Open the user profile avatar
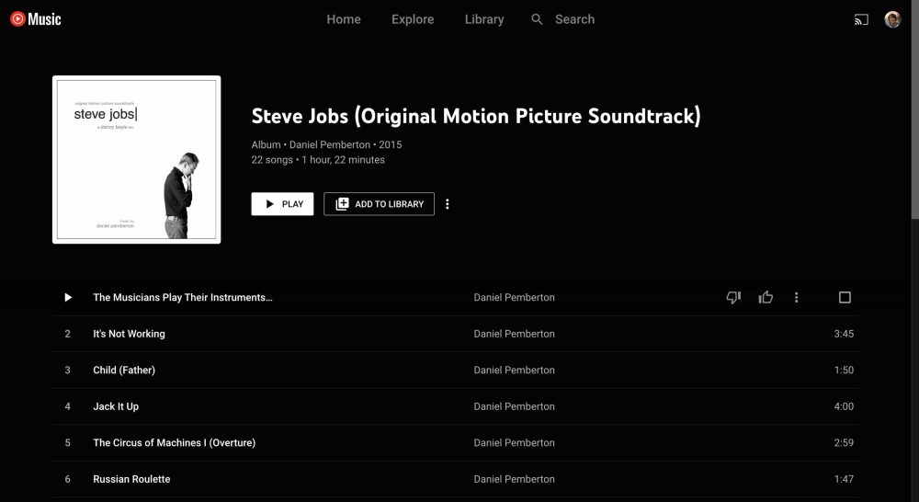 click(892, 19)
